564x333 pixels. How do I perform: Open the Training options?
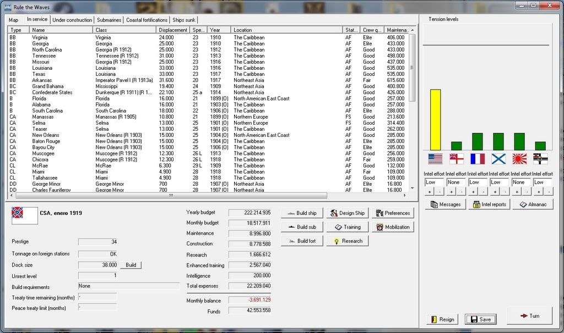(347, 227)
